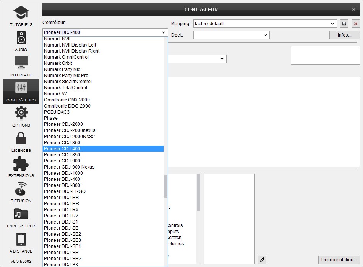The height and width of the screenshot is (267, 363).
Task: Pick Numark TotalControl from the list
Action: 103,88
